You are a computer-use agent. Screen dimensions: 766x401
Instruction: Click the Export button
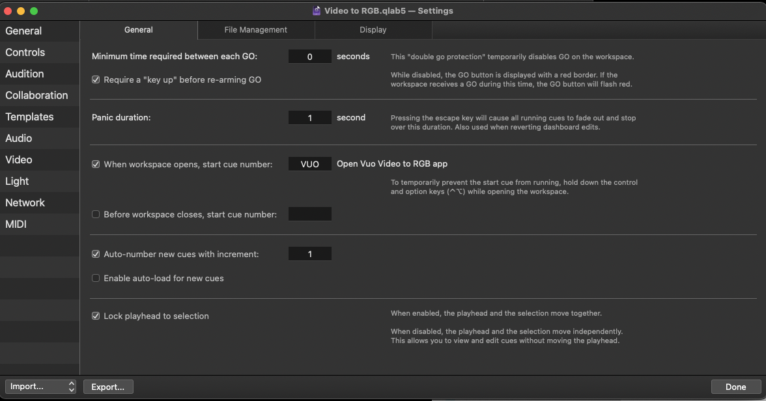[x=108, y=387]
